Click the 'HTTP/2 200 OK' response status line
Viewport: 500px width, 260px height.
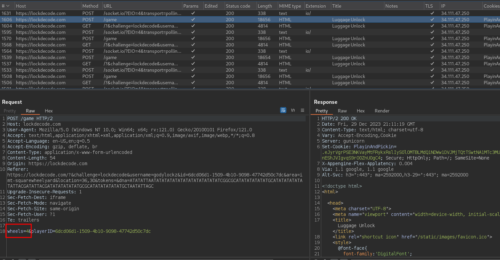tap(339, 118)
